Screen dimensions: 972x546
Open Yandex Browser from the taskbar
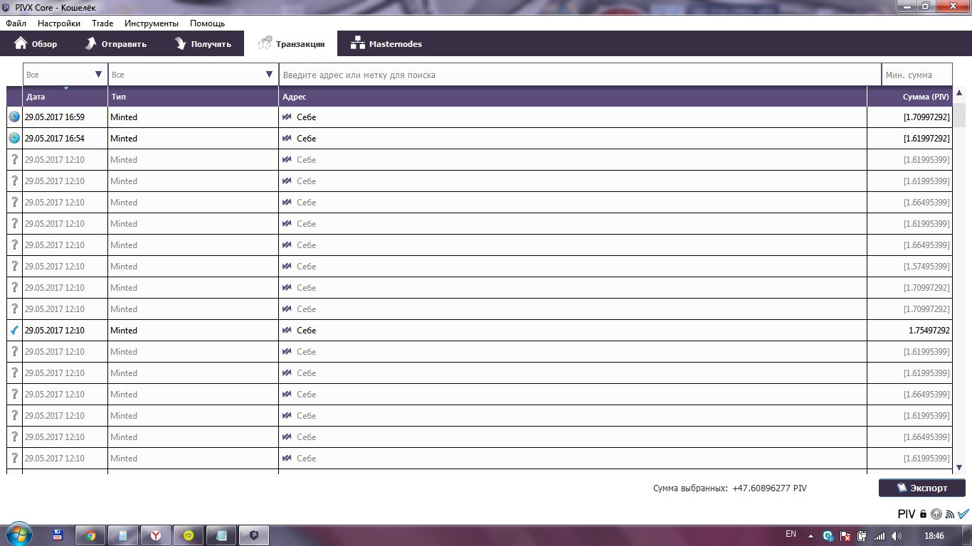(x=156, y=535)
